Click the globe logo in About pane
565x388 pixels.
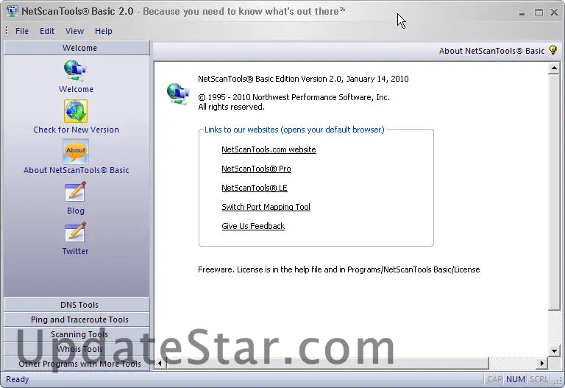(x=178, y=94)
